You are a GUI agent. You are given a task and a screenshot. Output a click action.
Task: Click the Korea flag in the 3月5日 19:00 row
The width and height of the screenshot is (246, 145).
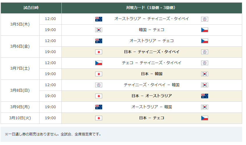[99, 30]
